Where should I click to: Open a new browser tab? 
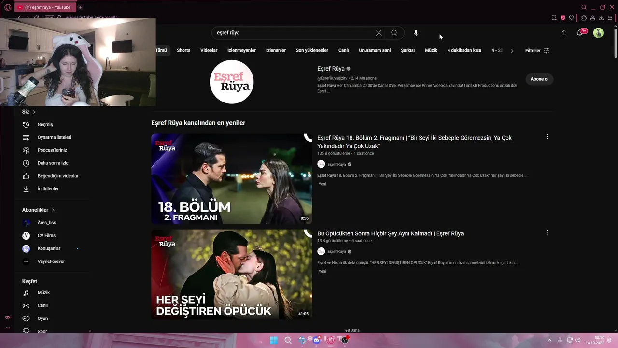click(80, 7)
